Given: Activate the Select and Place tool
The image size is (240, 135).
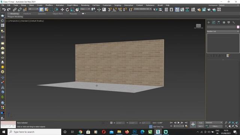Looking at the screenshot, I should (77, 10).
